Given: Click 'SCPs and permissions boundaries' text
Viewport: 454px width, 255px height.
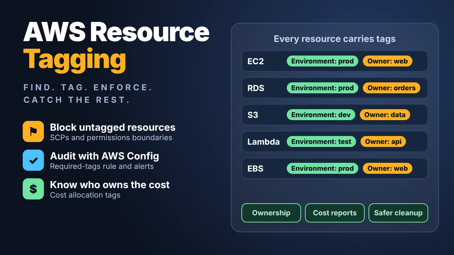Looking at the screenshot, I should [x=111, y=138].
